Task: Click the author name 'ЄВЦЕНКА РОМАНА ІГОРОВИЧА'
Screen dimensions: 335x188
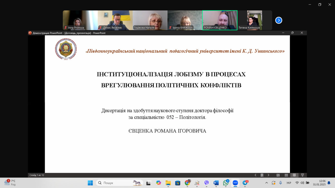Action: point(167,131)
